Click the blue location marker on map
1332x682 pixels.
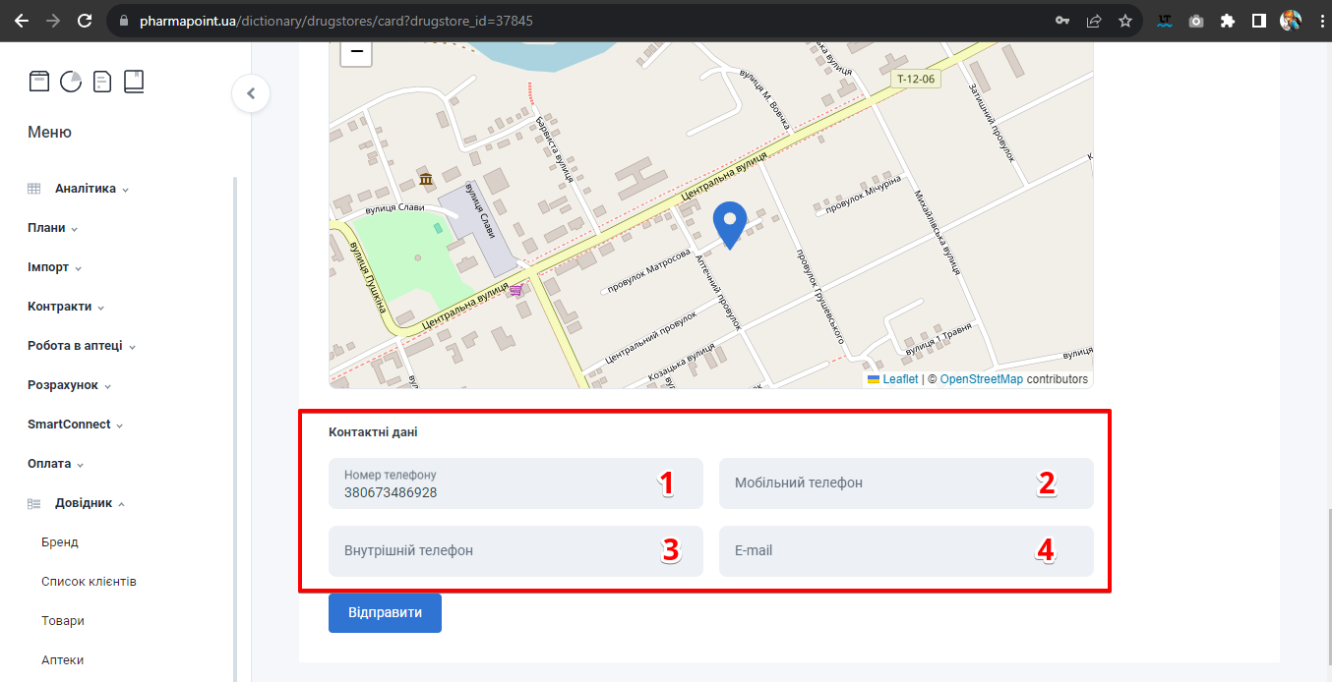click(729, 224)
